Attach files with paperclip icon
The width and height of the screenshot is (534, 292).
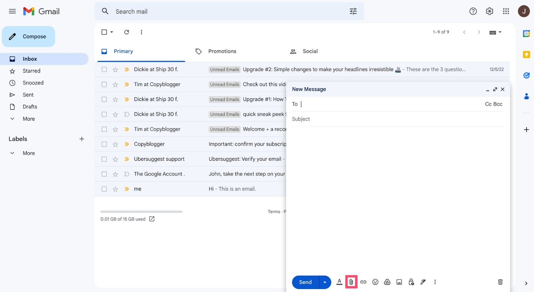351,282
